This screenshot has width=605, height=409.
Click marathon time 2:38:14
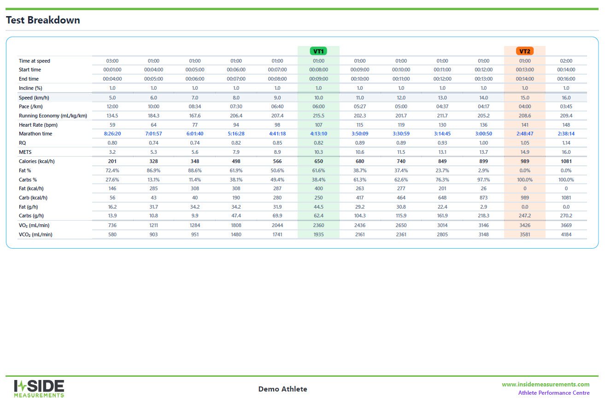pos(566,134)
